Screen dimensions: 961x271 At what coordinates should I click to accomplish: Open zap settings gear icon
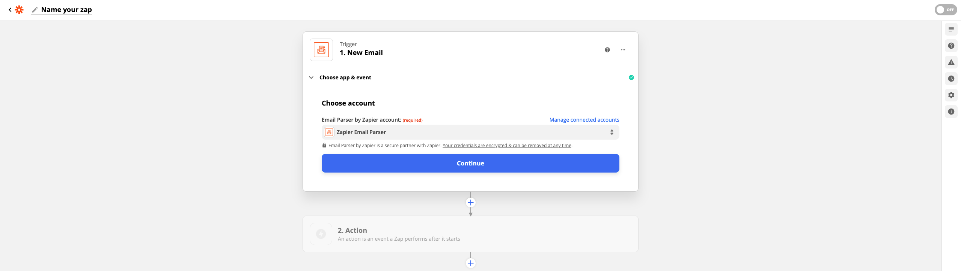tap(951, 95)
